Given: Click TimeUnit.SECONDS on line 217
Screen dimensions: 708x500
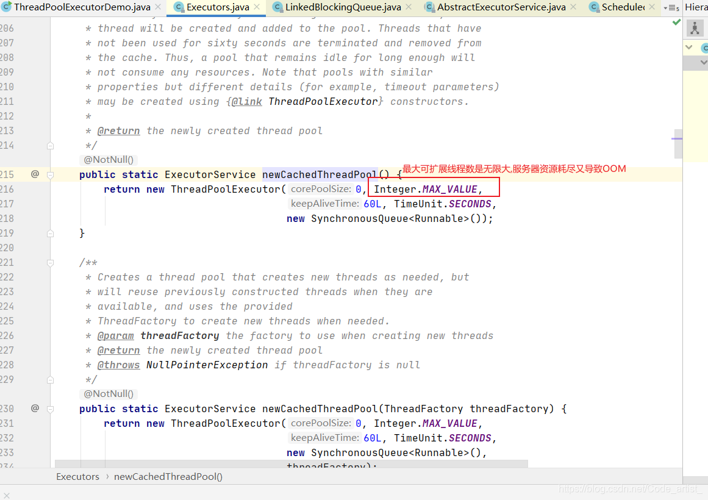Looking at the screenshot, I should point(442,204).
